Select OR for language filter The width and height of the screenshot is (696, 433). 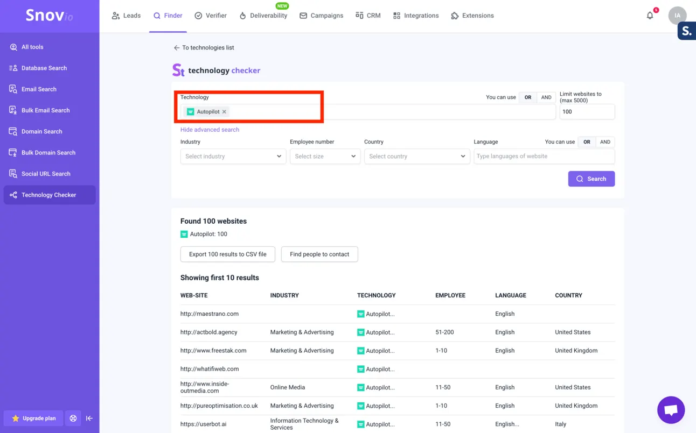[x=587, y=142]
